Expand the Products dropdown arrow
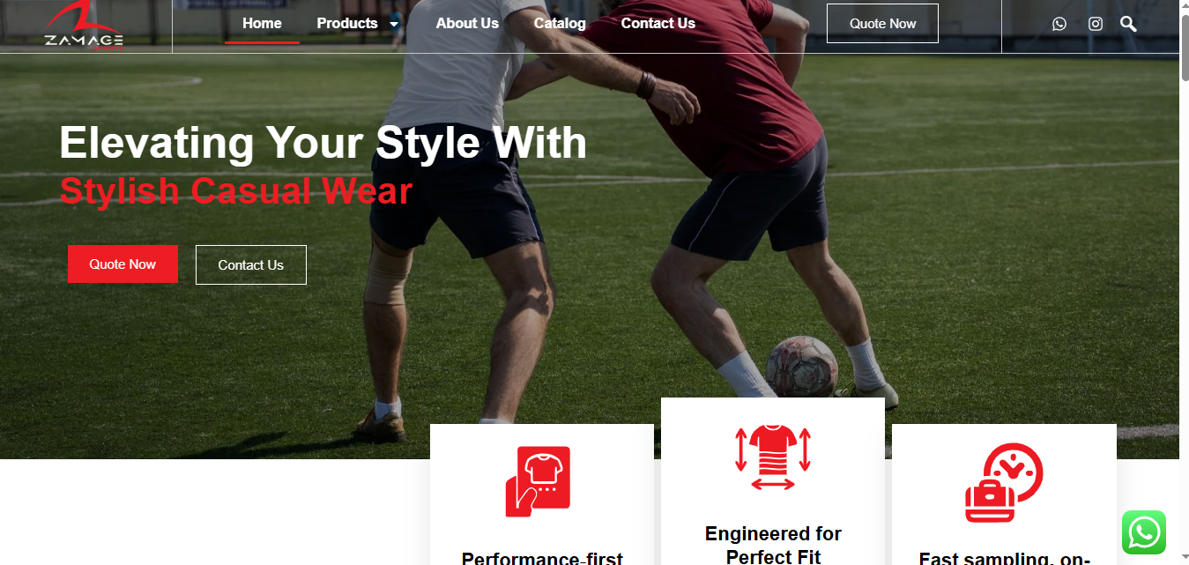This screenshot has width=1189, height=565. [x=394, y=24]
